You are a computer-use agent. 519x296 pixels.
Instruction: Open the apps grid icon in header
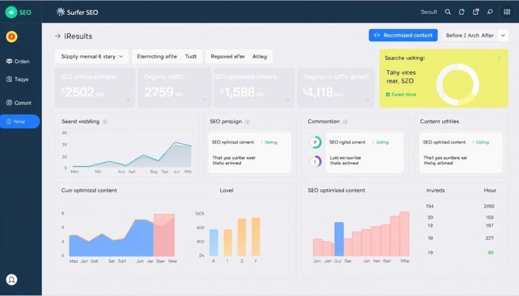506,12
